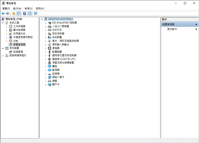Select 事件檢視器 in the left tree
Image resolution: width=199 pixels, height=143 pixels.
coord(19,30)
